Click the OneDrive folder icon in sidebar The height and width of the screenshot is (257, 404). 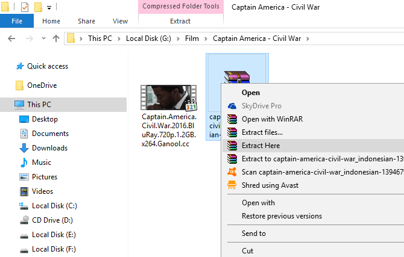click(19, 85)
